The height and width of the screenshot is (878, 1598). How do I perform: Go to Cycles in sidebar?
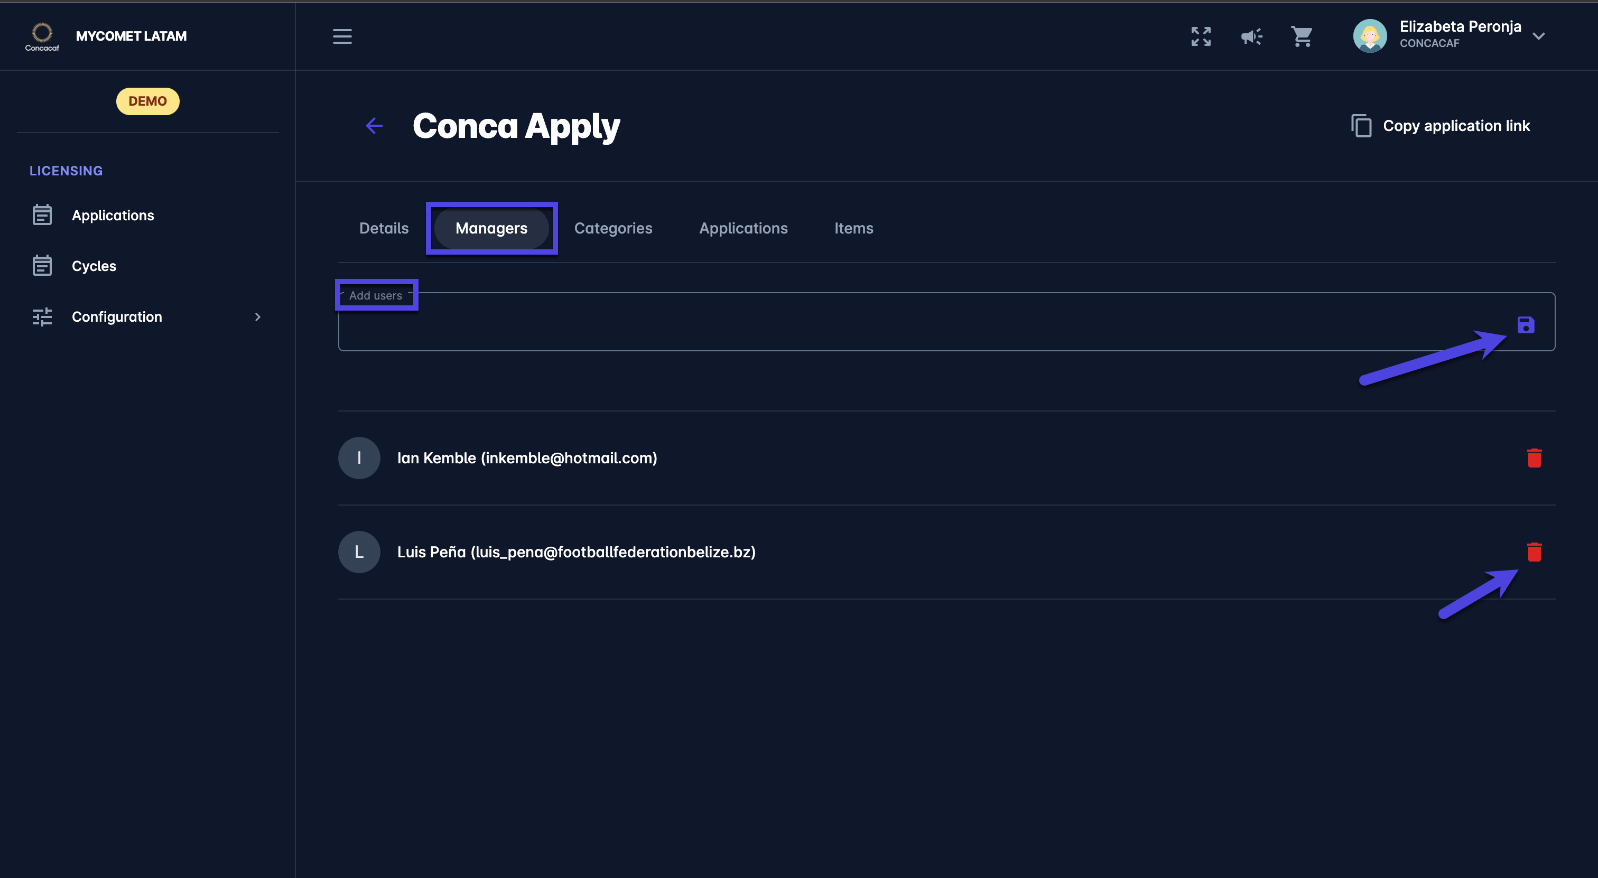point(94,266)
